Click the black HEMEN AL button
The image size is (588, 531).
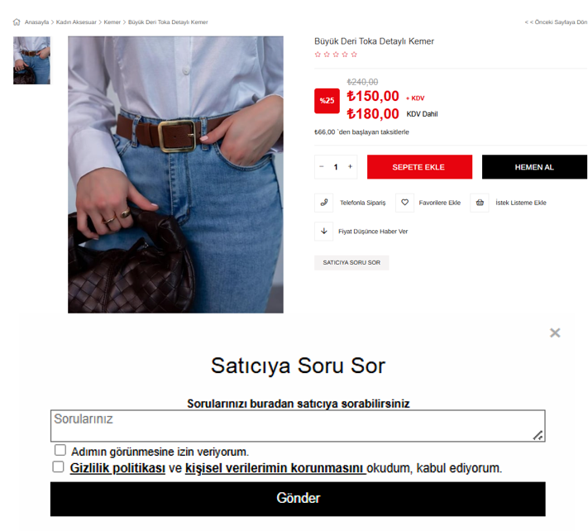click(534, 167)
